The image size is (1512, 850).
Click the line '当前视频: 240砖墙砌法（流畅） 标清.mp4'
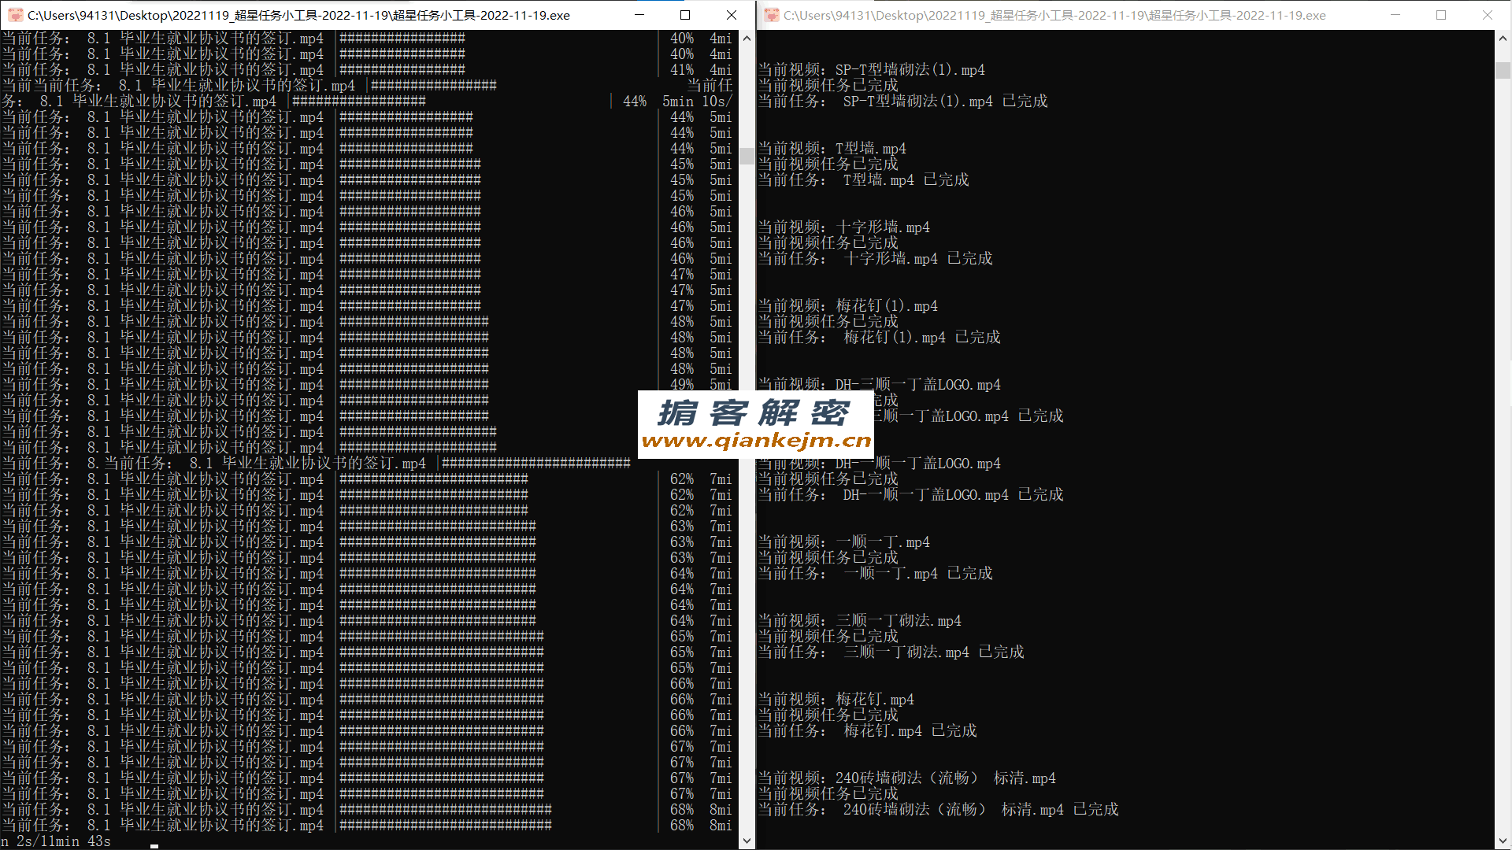coord(906,778)
